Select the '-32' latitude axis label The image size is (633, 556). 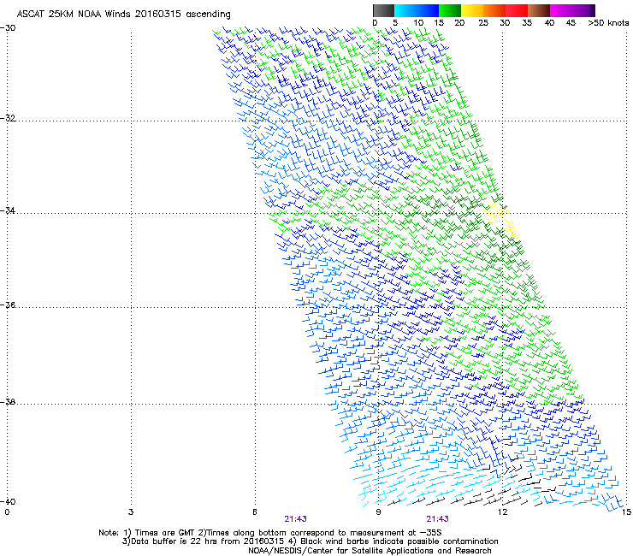click(x=8, y=118)
